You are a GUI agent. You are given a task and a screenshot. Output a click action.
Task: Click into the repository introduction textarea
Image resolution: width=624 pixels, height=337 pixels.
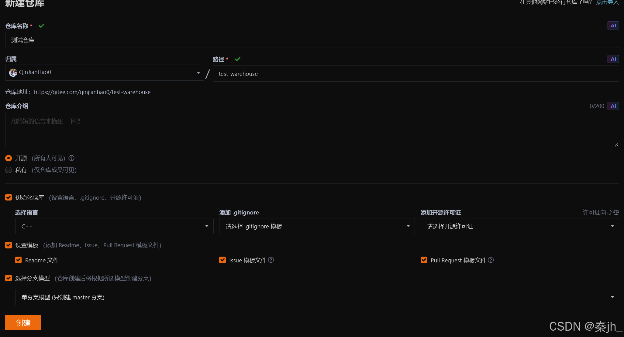(x=312, y=130)
